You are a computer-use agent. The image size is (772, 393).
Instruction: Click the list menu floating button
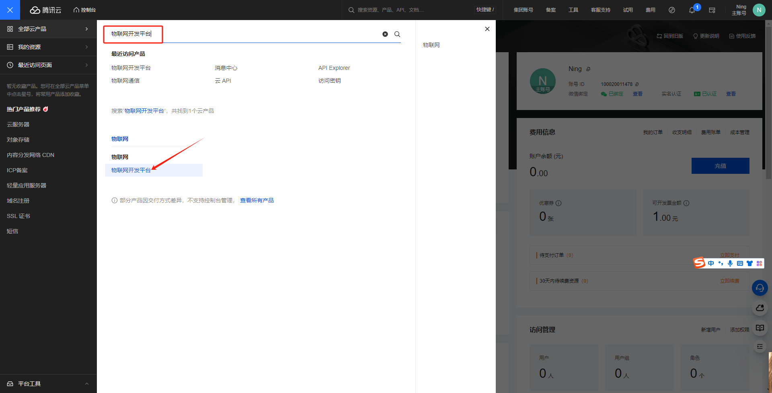tap(760, 346)
